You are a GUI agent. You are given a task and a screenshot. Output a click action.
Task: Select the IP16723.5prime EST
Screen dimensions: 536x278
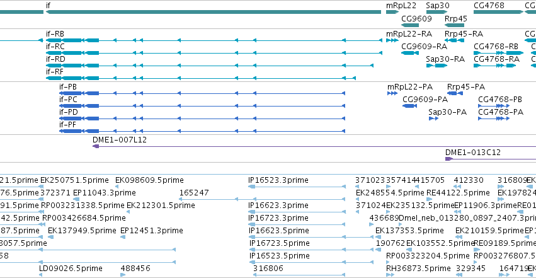[x=311, y=250]
